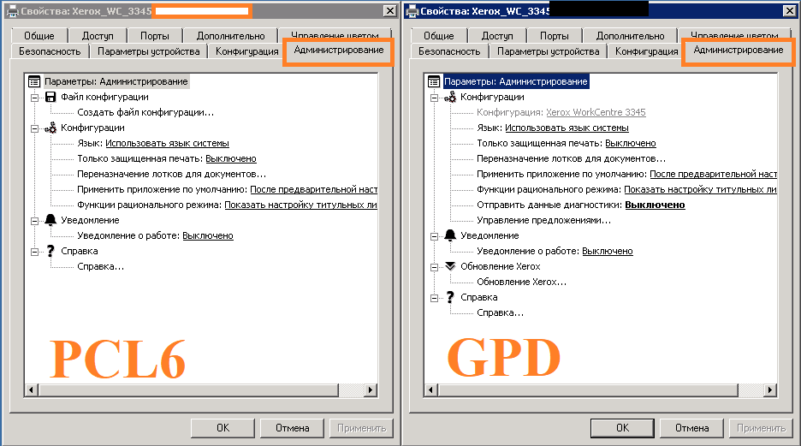Click horizontal scrollbar right arrow in GPD window

770,390
